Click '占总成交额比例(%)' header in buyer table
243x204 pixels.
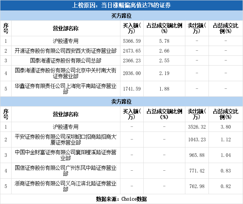coord(164,28)
